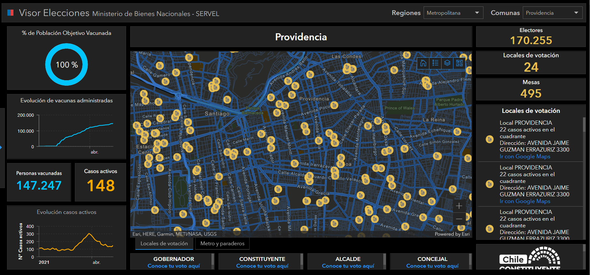The height and width of the screenshot is (275, 590).
Task: Open the Comunas dropdown showing Providencia
Action: coord(552,13)
